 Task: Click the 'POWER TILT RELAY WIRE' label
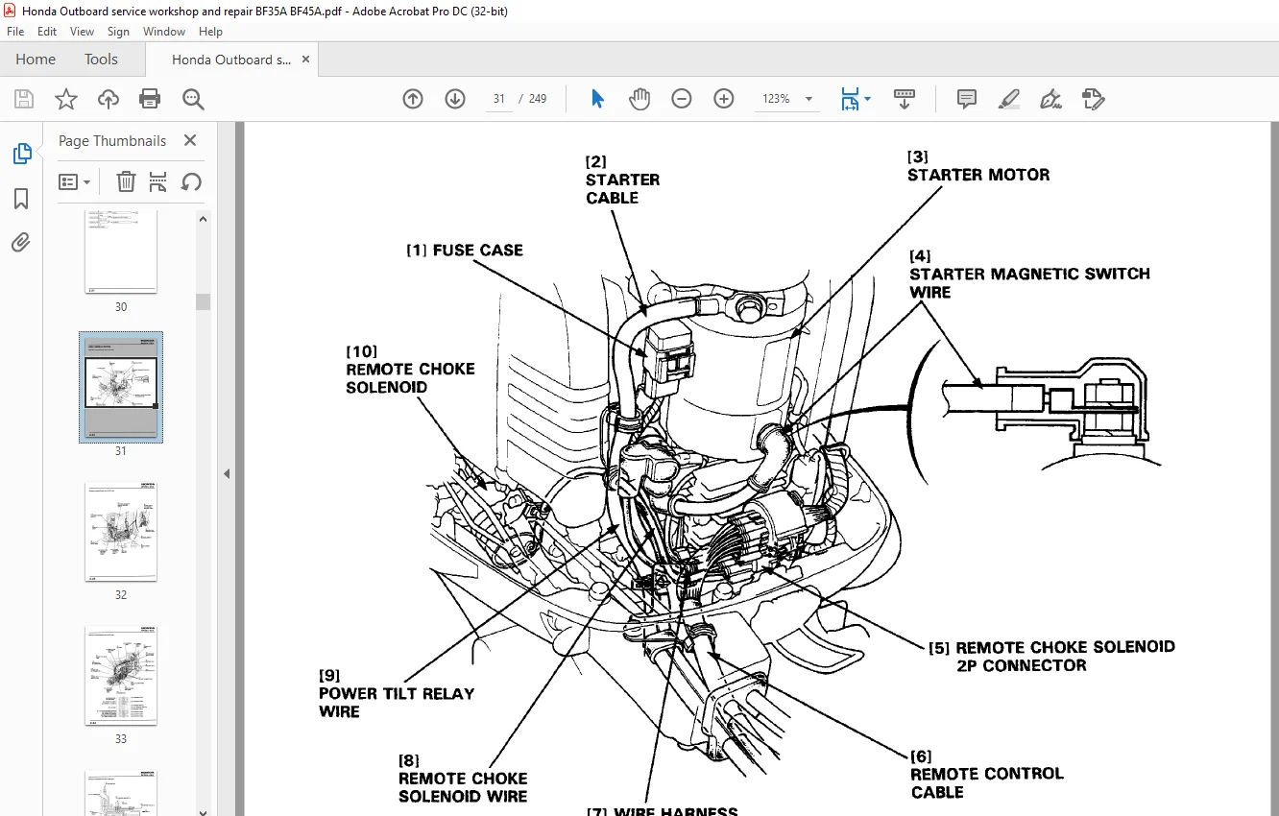pyautogui.click(x=397, y=703)
